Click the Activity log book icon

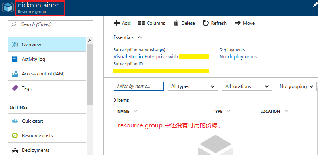click(15, 59)
